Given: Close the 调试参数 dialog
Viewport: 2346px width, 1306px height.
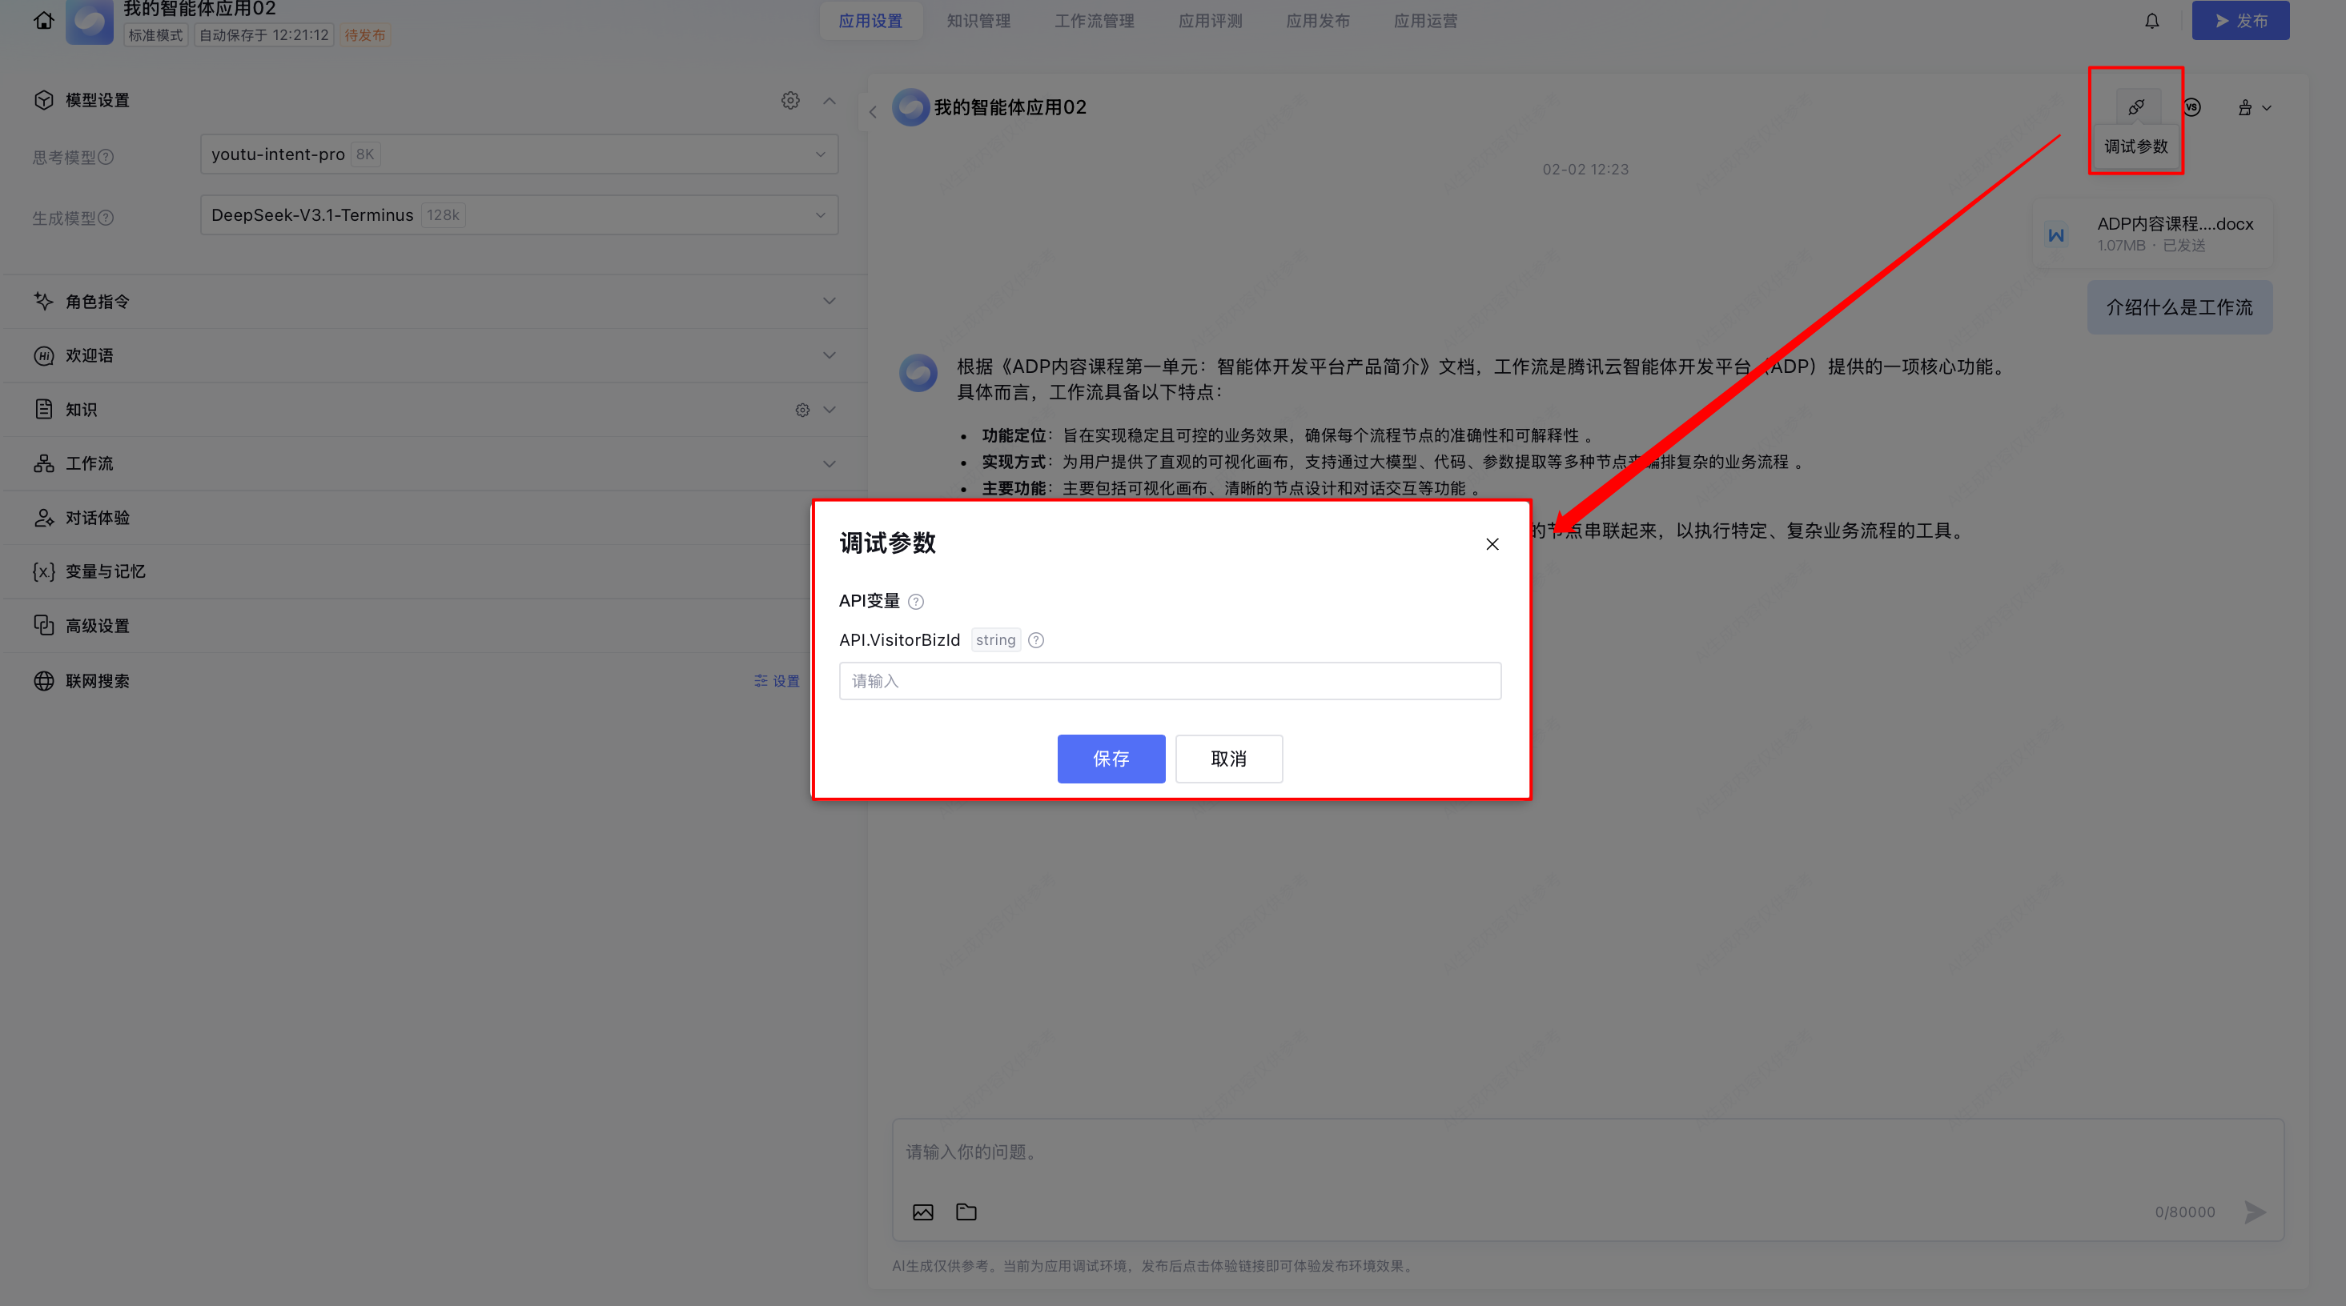Looking at the screenshot, I should [1492, 543].
